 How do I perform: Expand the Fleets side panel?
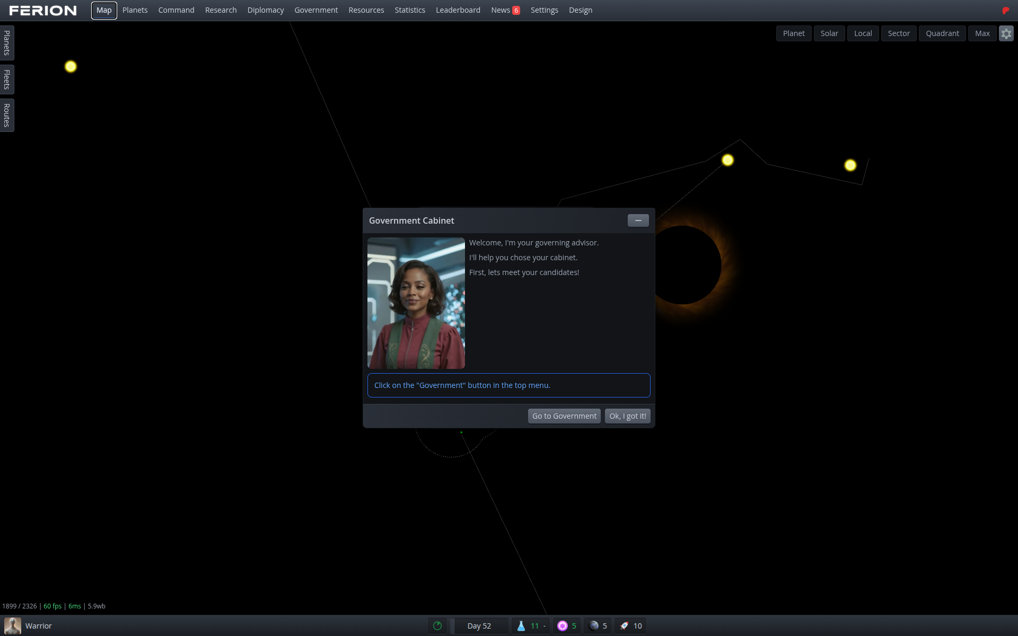6,79
